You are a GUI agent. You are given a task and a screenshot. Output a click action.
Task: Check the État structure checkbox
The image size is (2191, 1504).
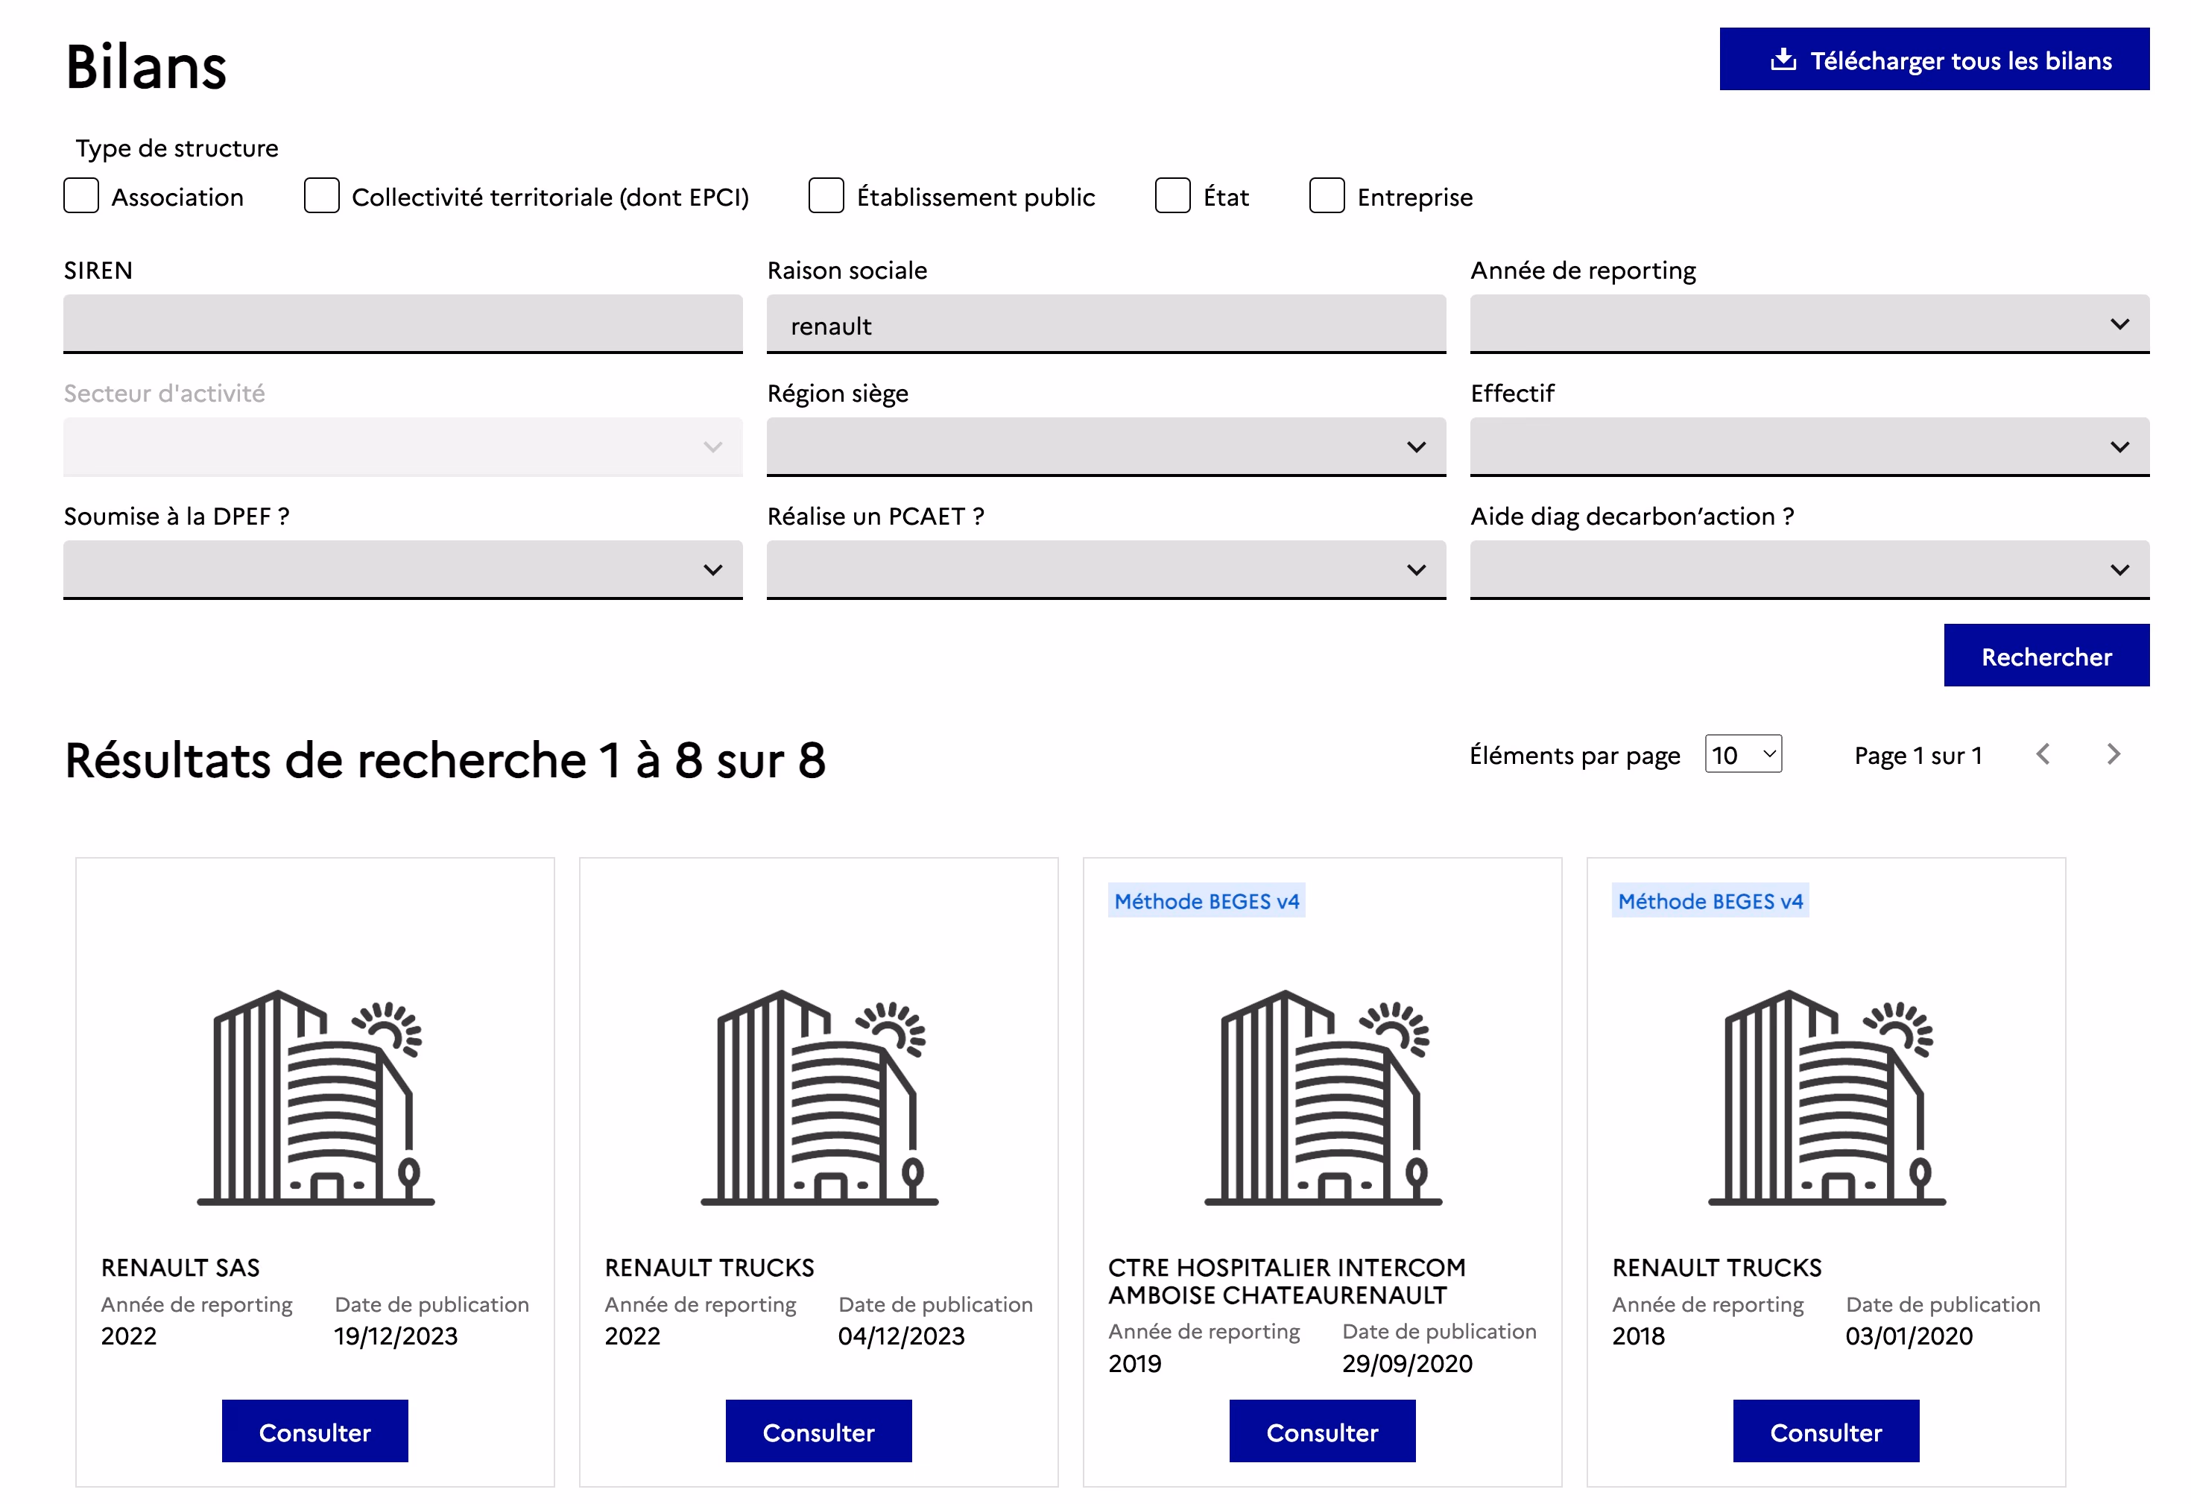tap(1172, 196)
